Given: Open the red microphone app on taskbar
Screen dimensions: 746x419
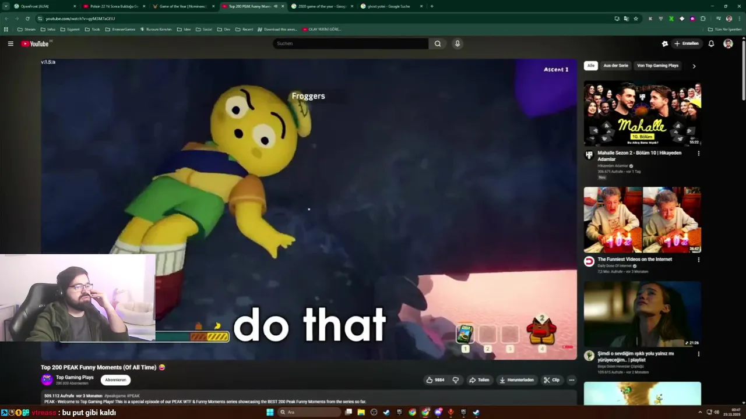Looking at the screenshot, I should point(451,413).
